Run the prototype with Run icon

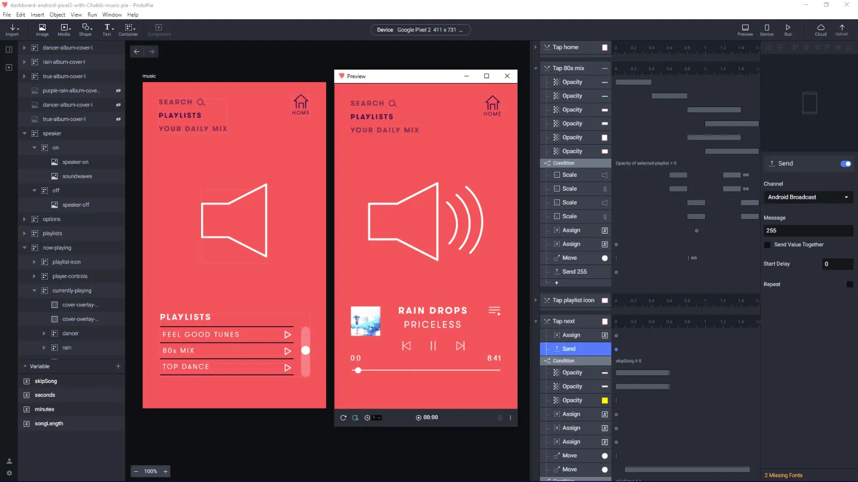tap(788, 29)
